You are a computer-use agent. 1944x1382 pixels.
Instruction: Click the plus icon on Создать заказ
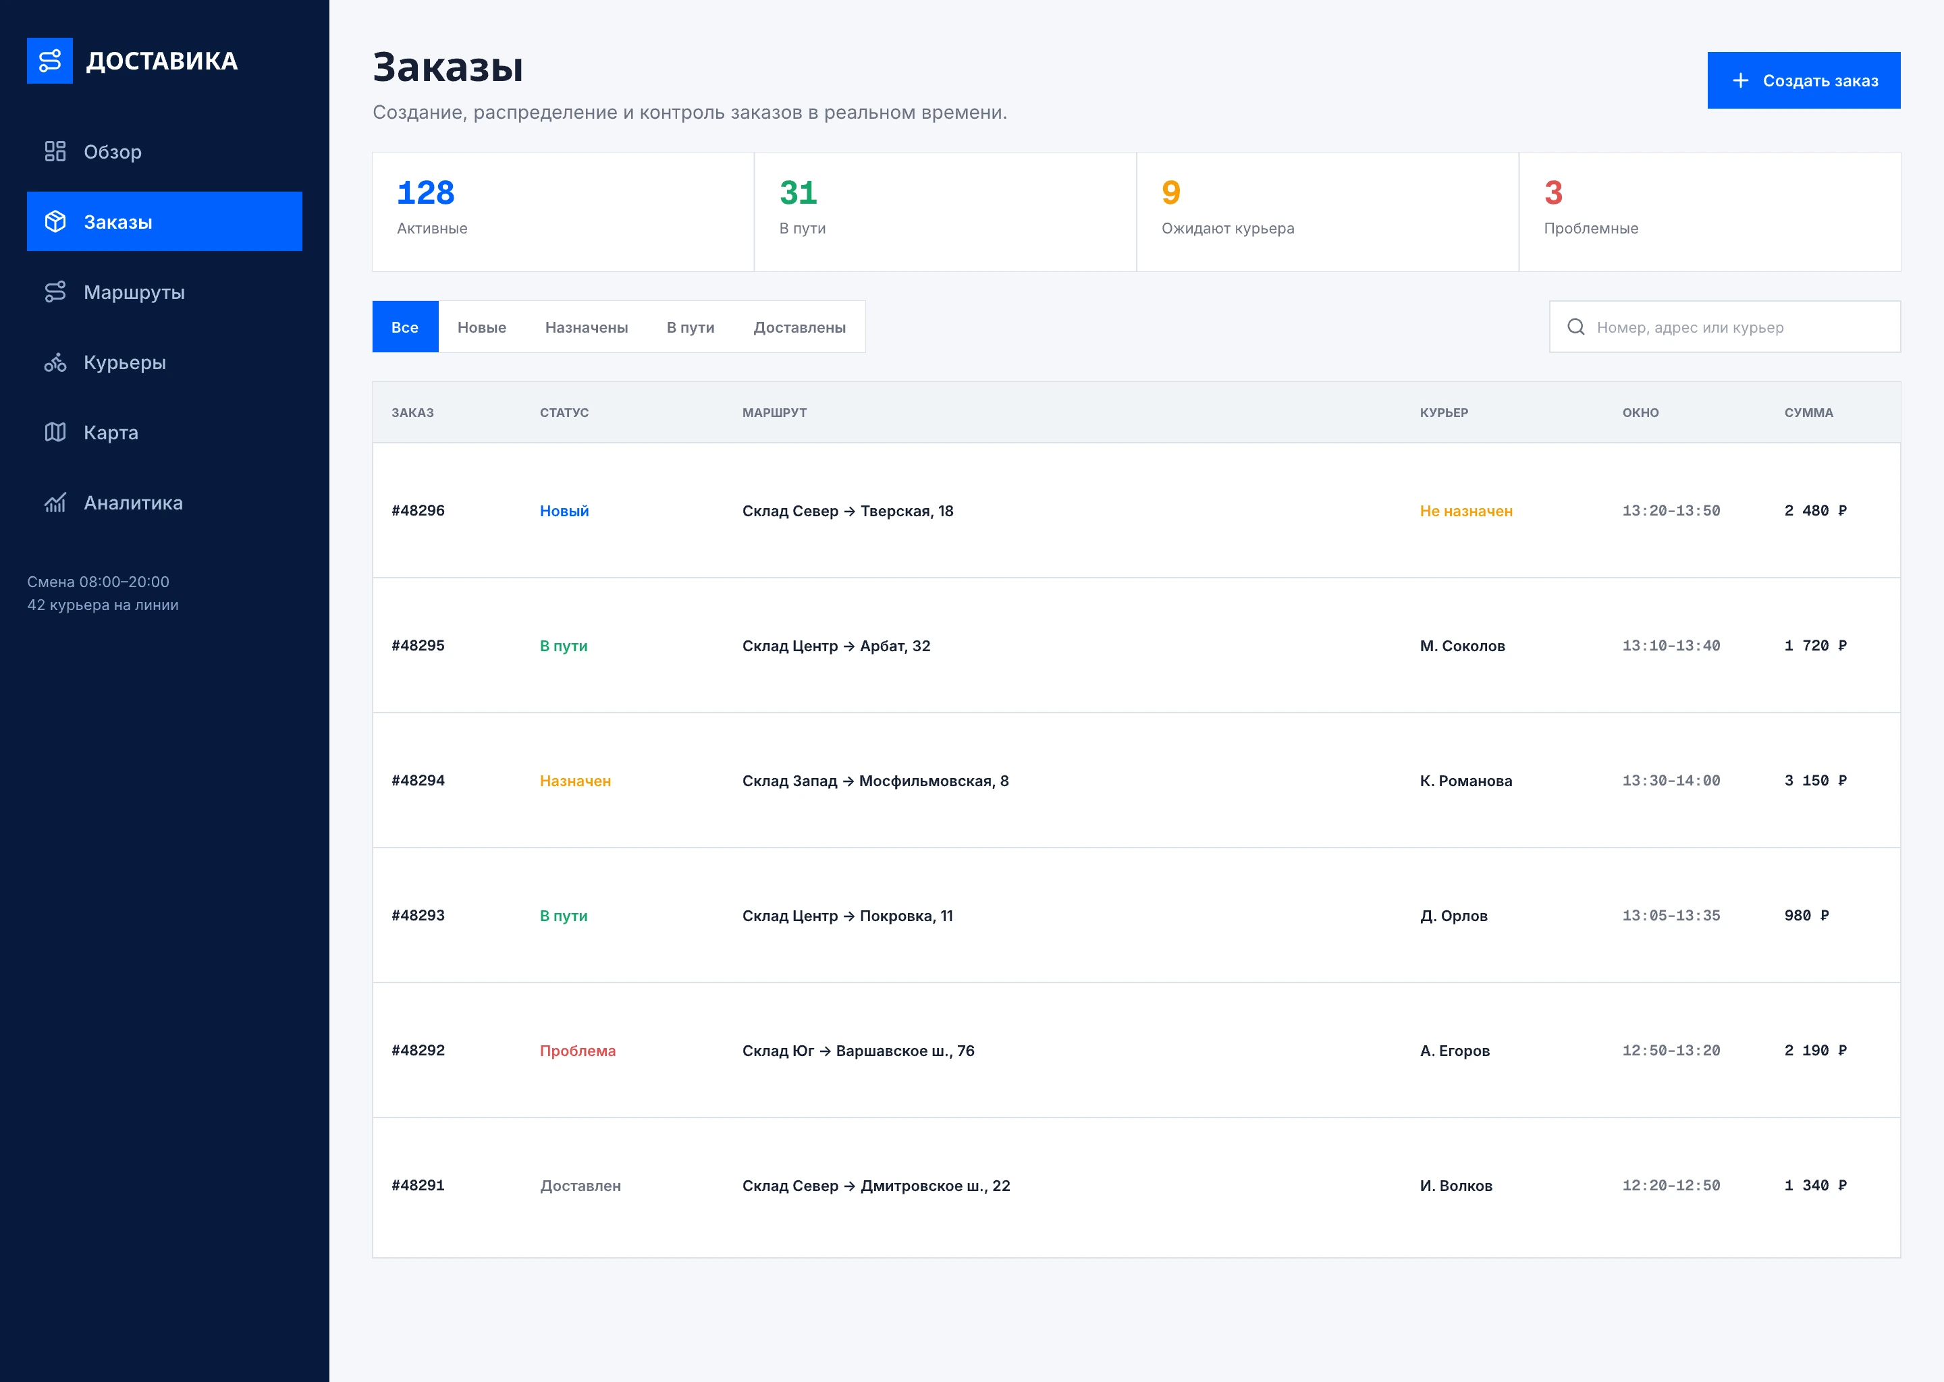[x=1741, y=80]
